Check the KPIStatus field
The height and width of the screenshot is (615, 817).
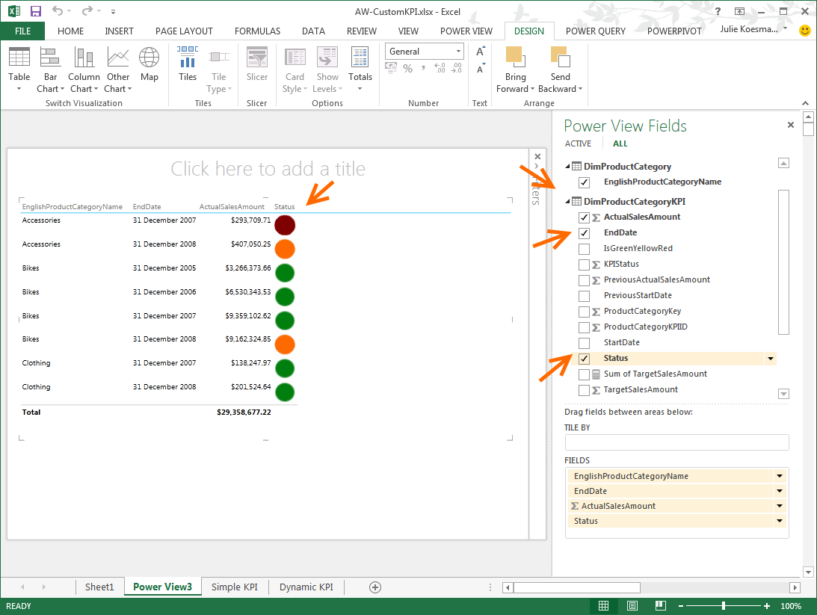coord(584,265)
